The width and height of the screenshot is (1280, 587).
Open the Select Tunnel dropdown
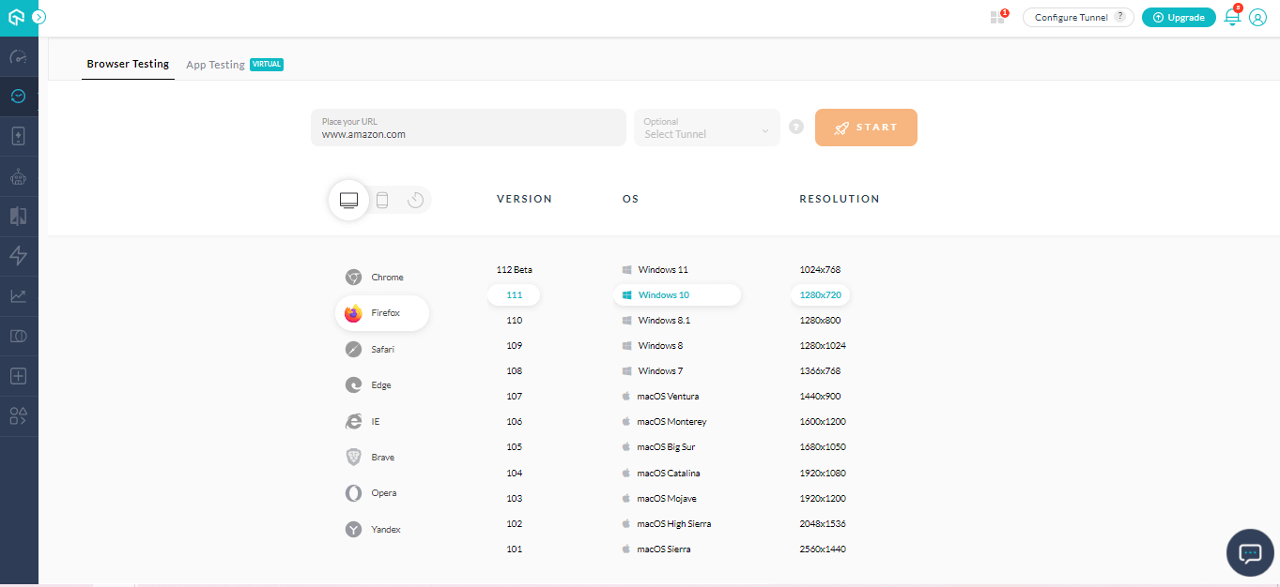pos(707,128)
